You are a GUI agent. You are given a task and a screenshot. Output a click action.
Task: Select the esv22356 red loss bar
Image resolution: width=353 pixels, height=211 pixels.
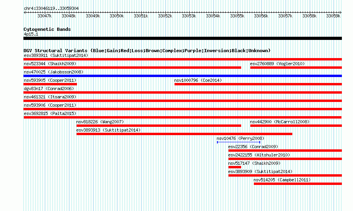point(285,151)
